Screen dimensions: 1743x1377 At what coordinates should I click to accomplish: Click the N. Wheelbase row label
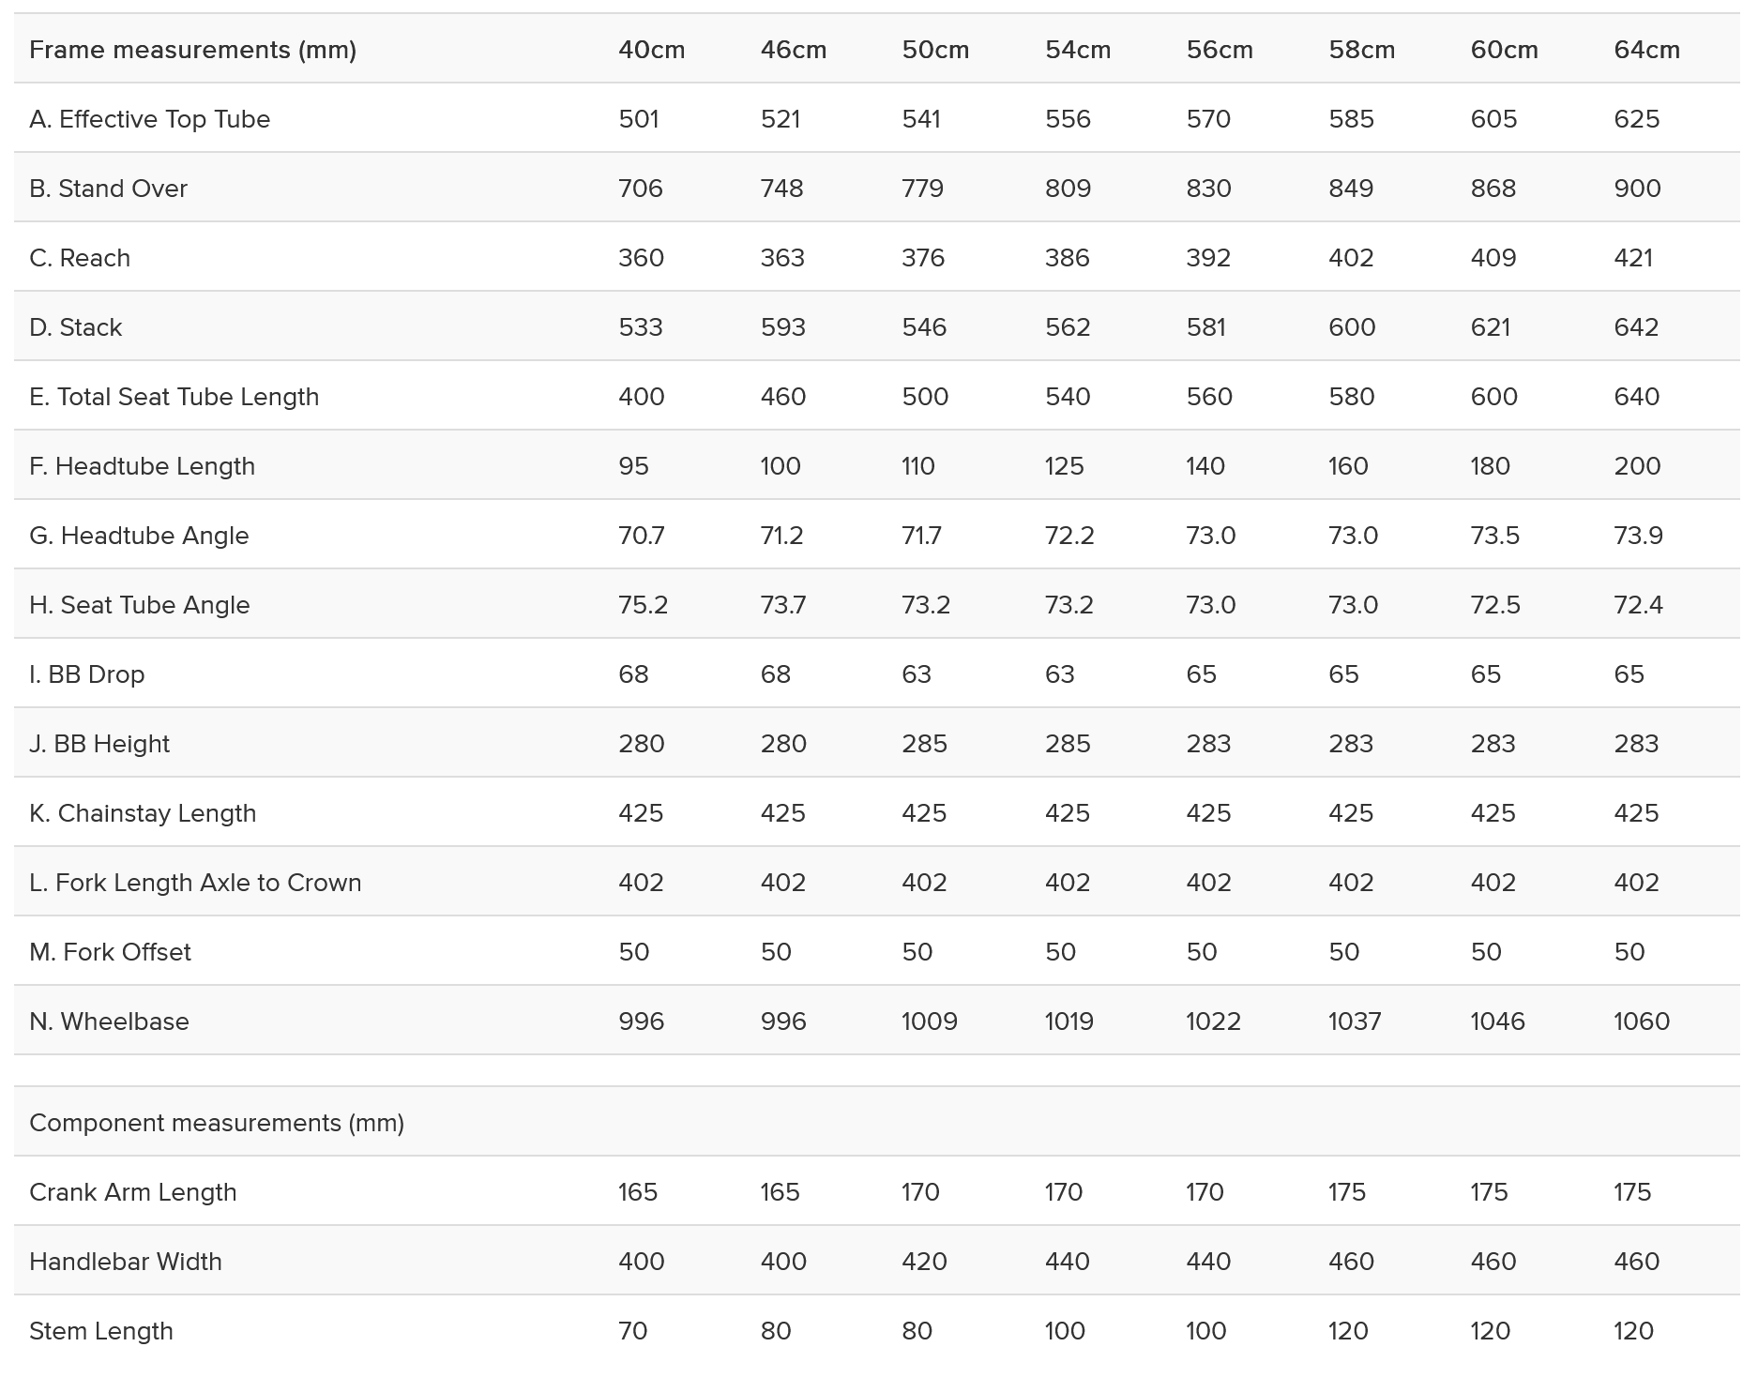[x=109, y=1021]
